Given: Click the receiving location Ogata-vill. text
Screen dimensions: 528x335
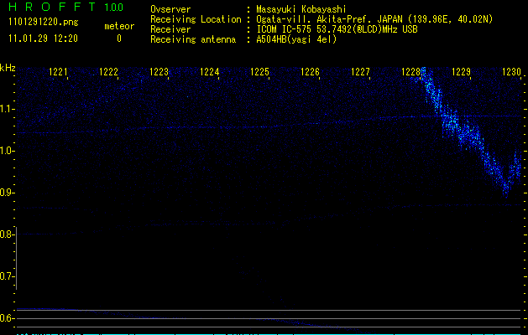Looking at the screenshot, I should 374,19.
